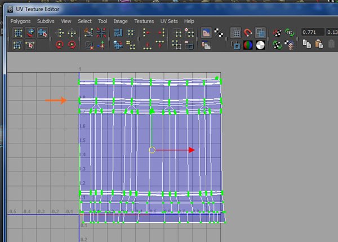This screenshot has width=338, height=242.
Task: Click the straighten UVs diagonal icon
Action: click(131, 45)
